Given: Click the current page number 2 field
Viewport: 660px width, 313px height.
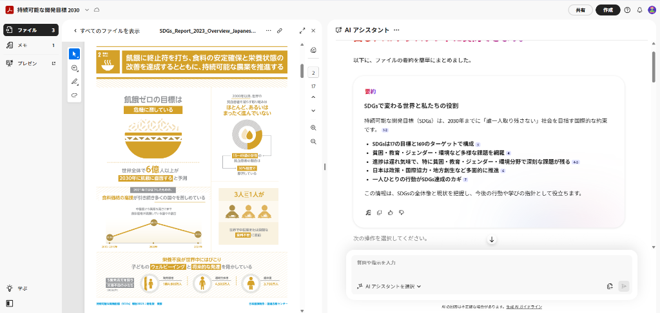Looking at the screenshot, I should [313, 73].
